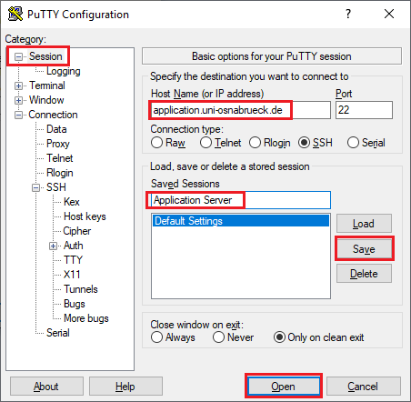Click the PuTTY icon in title bar
This screenshot has width=411, height=402.
pyautogui.click(x=15, y=14)
